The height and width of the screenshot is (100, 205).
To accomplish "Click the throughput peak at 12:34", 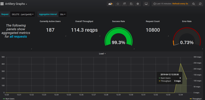I will [181, 63].
